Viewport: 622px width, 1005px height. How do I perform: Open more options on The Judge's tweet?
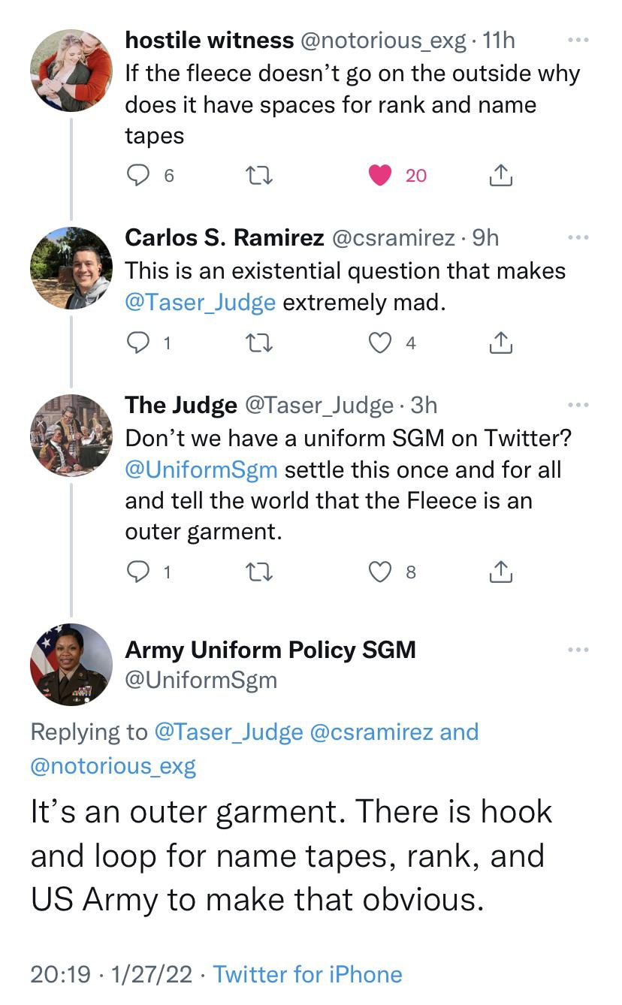tap(578, 406)
